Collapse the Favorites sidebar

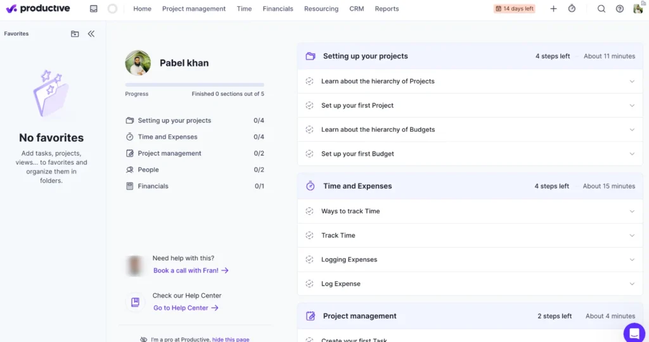[91, 34]
